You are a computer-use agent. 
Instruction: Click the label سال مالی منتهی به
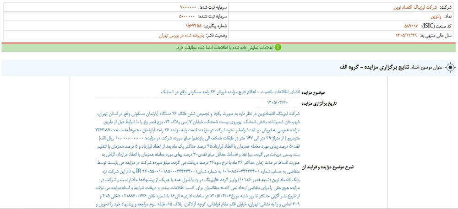pos(436,35)
